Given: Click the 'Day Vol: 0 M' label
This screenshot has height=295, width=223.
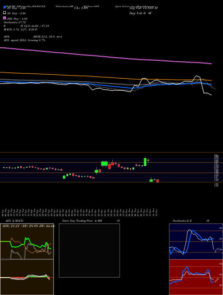Looking at the screenshot, I should click(140, 13).
